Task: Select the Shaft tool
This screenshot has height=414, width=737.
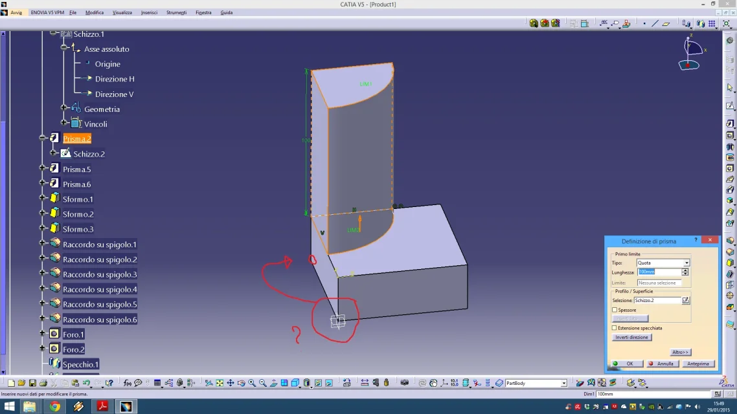Action: [x=730, y=147]
